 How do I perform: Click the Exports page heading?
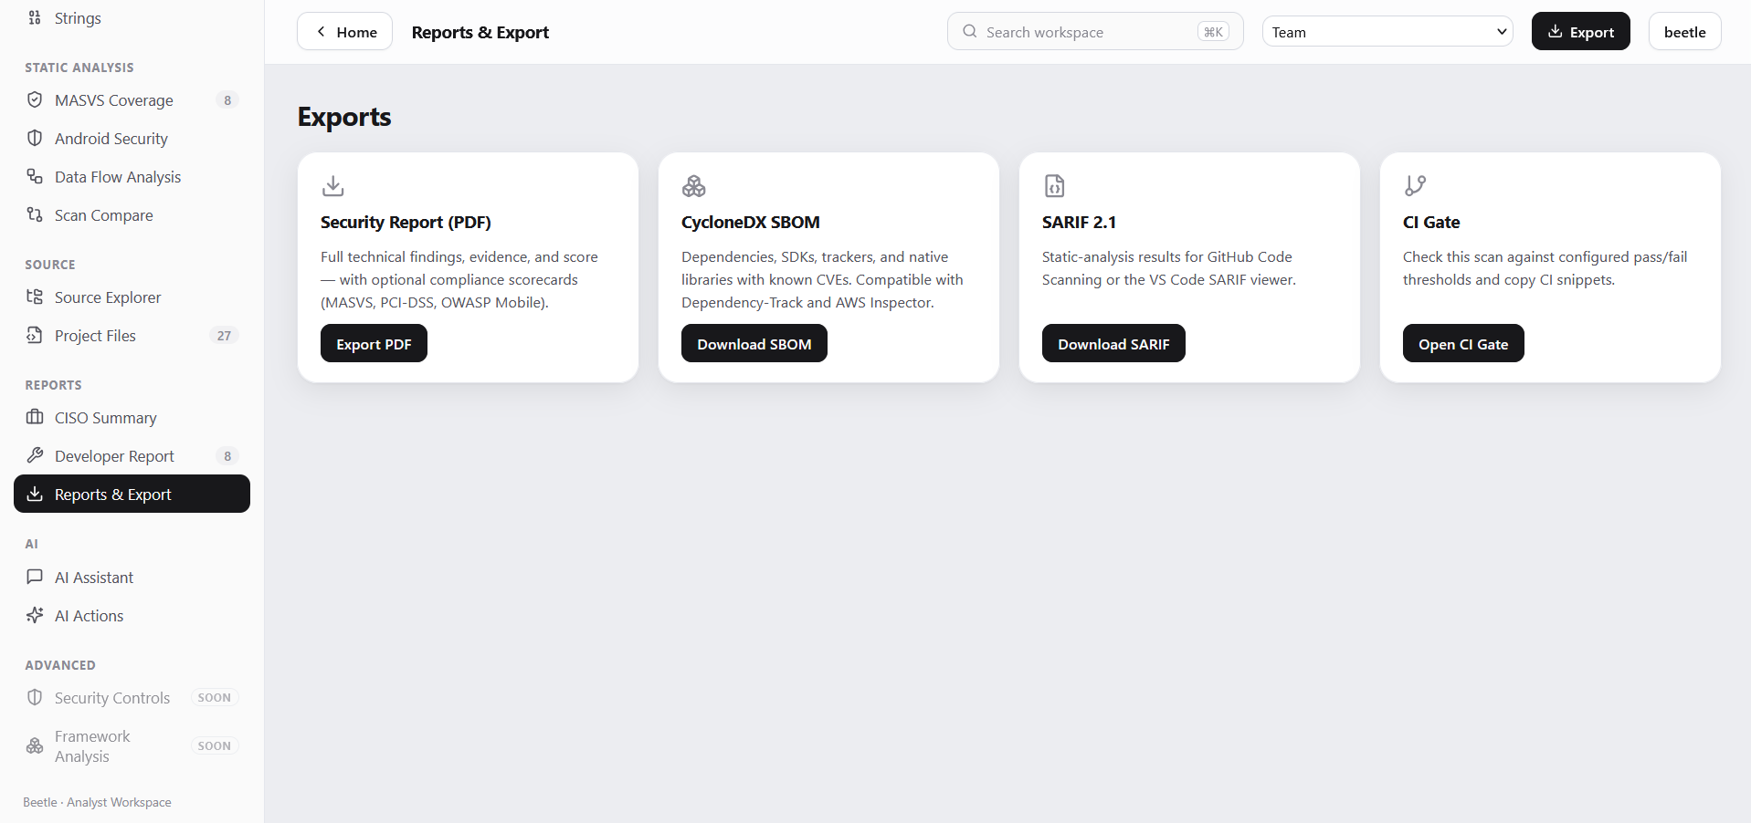coord(344,117)
